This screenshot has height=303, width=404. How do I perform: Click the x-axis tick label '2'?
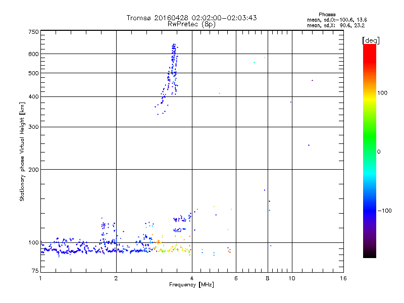(116, 278)
